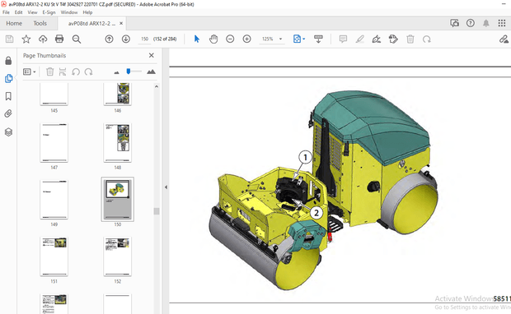The width and height of the screenshot is (511, 314).
Task: Click the page number input field
Action: pyautogui.click(x=145, y=39)
